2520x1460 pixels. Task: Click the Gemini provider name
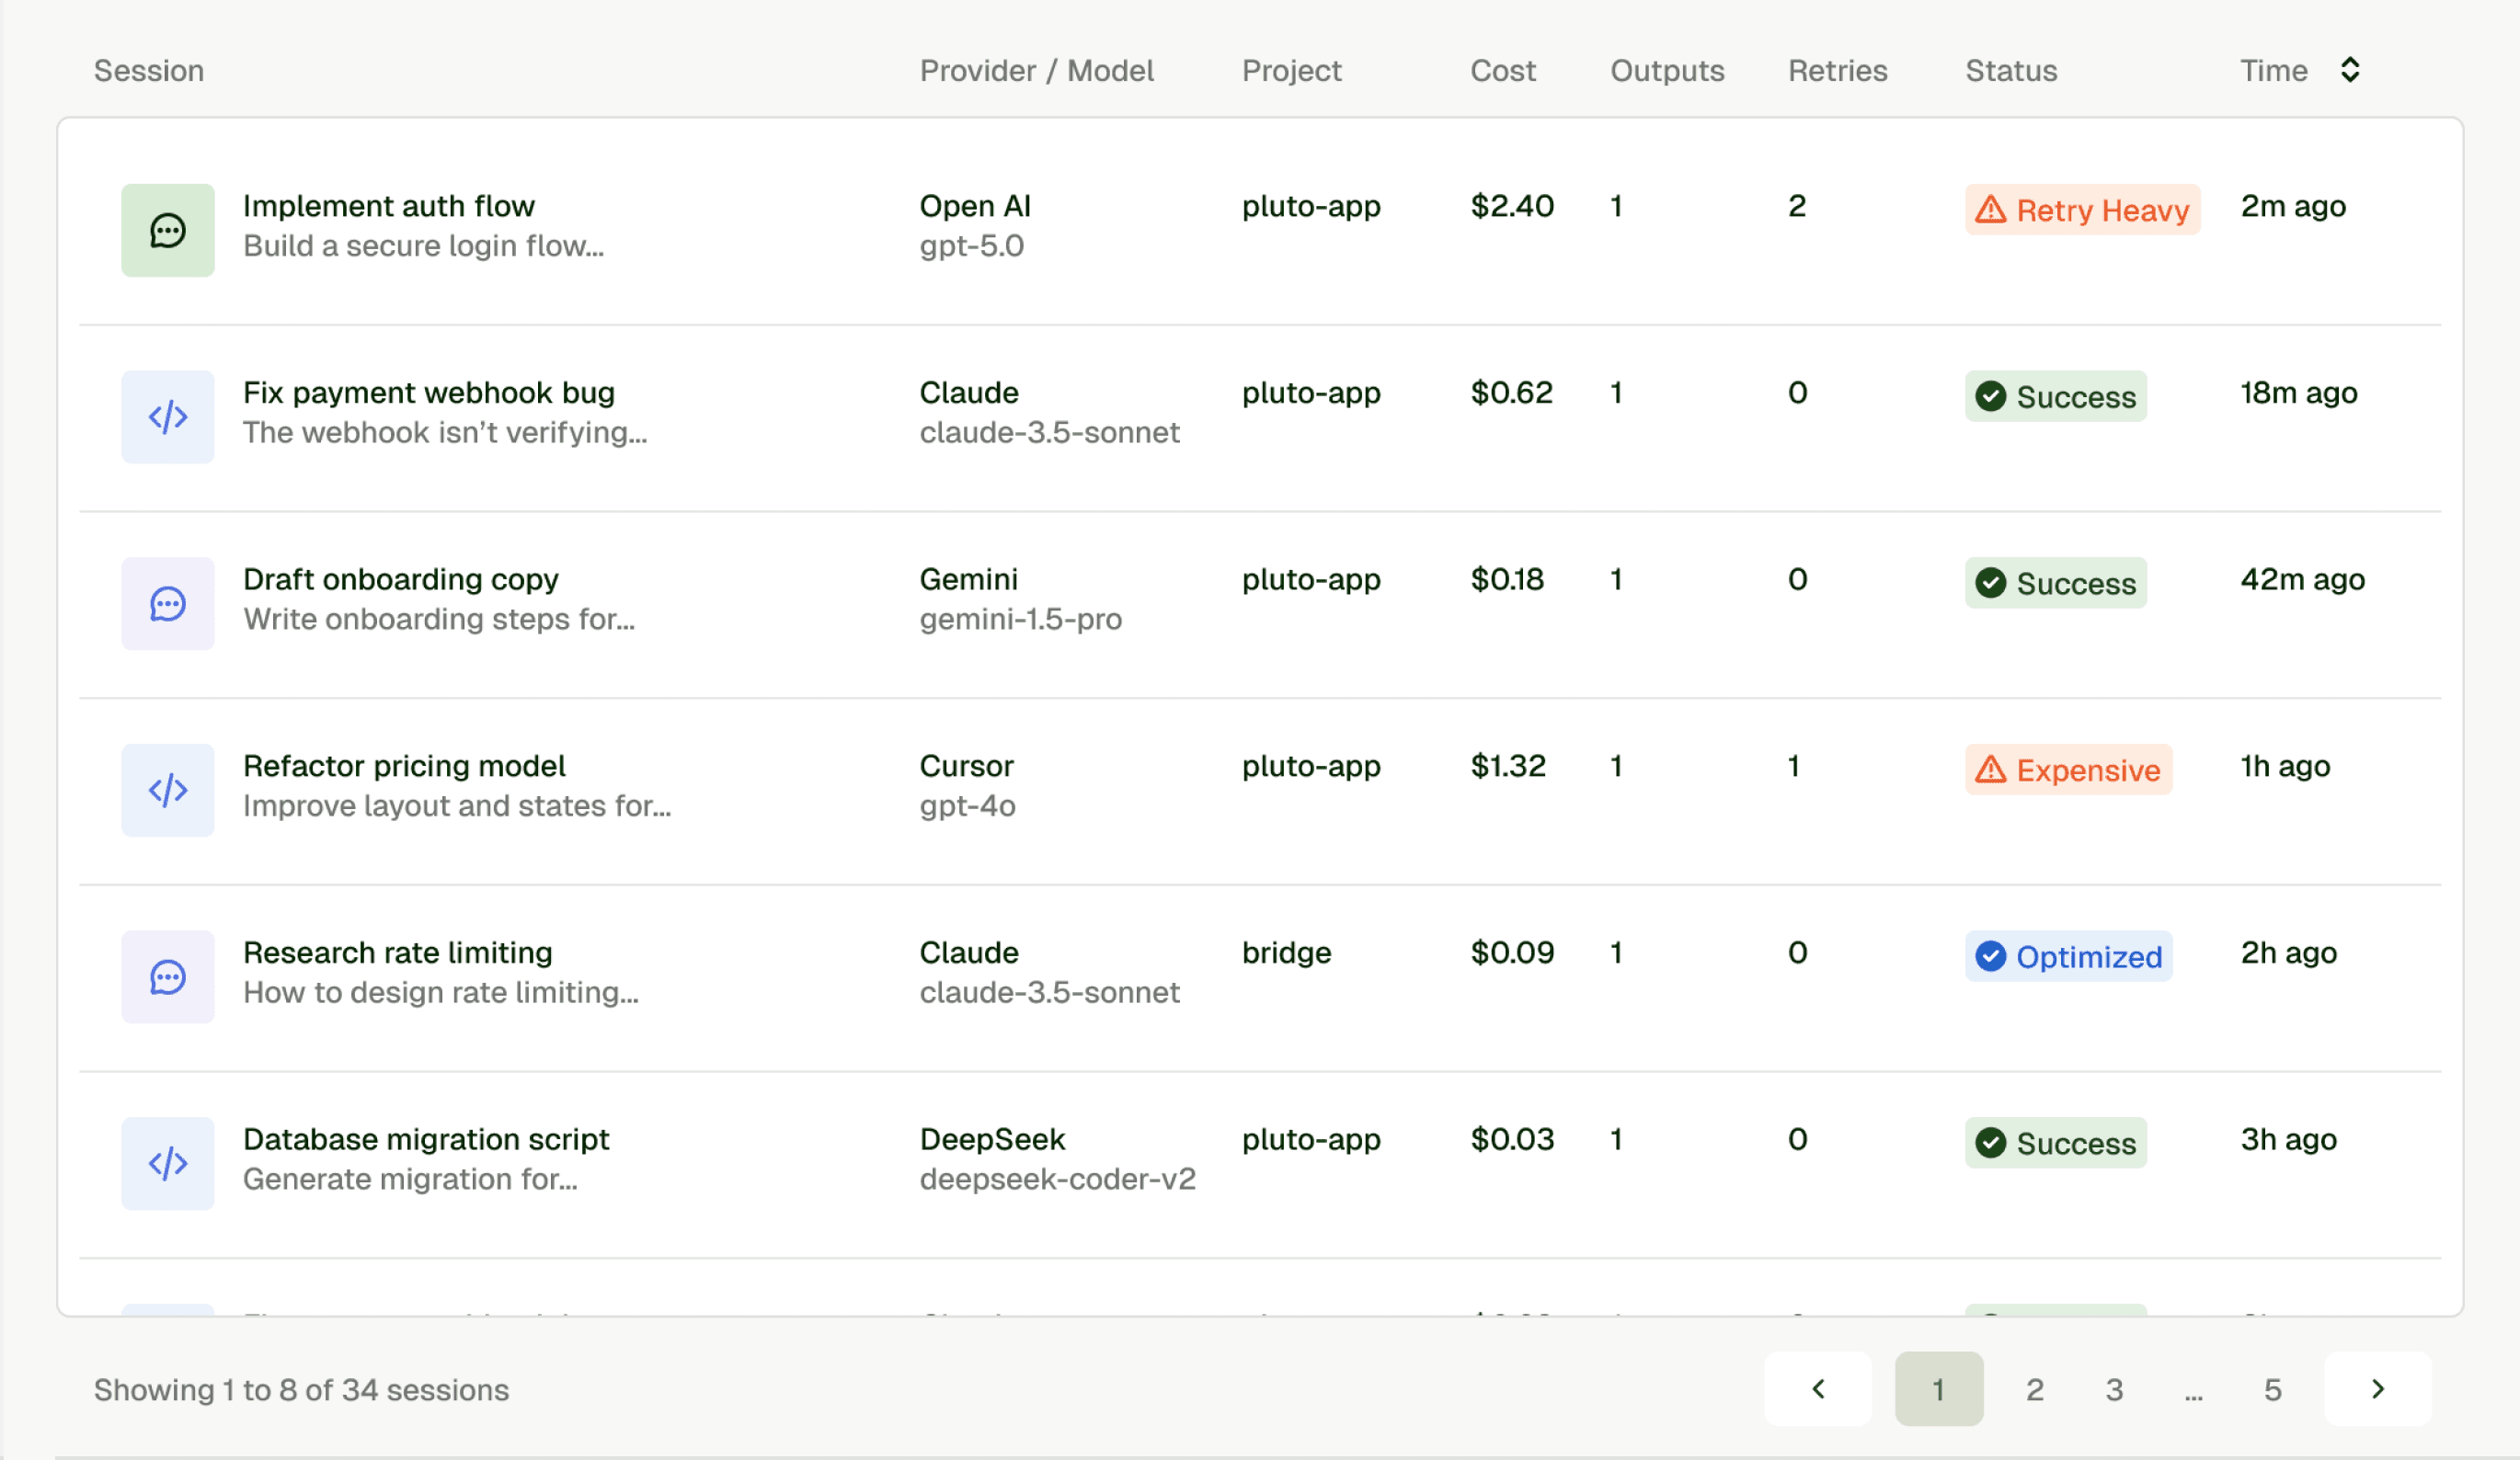(x=969, y=580)
